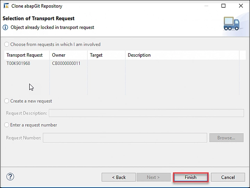The height and width of the screenshot is (188, 250).
Task: Cancel the clone wizard
Action: pyautogui.click(x=228, y=177)
